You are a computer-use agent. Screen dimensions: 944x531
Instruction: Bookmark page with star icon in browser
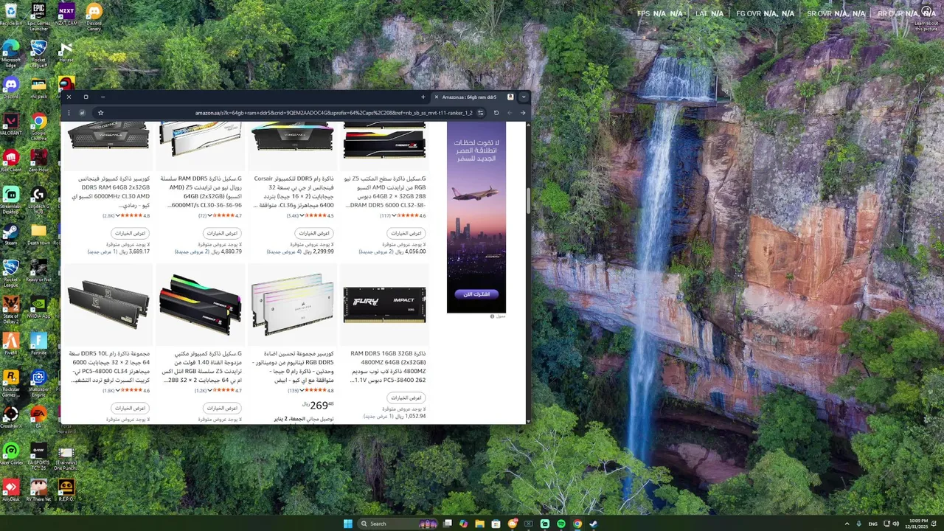tap(100, 113)
